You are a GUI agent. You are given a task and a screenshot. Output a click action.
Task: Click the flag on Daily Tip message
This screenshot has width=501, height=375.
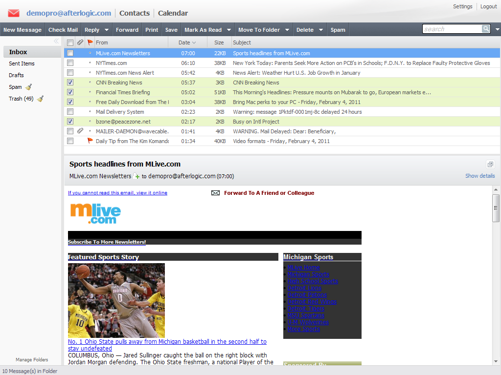click(90, 141)
